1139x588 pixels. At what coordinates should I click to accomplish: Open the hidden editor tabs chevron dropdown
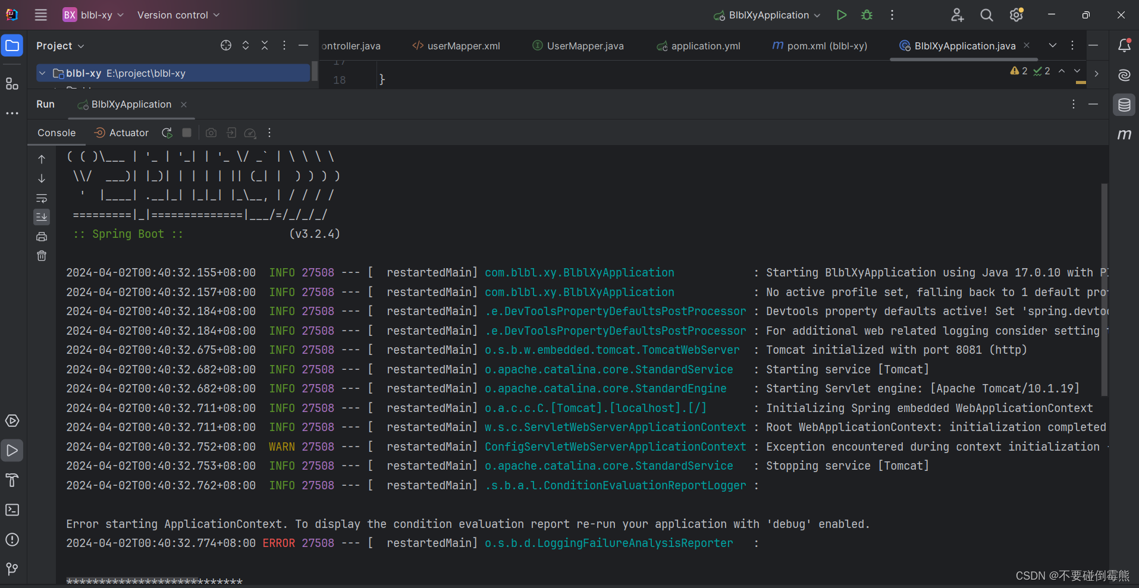[x=1053, y=45]
